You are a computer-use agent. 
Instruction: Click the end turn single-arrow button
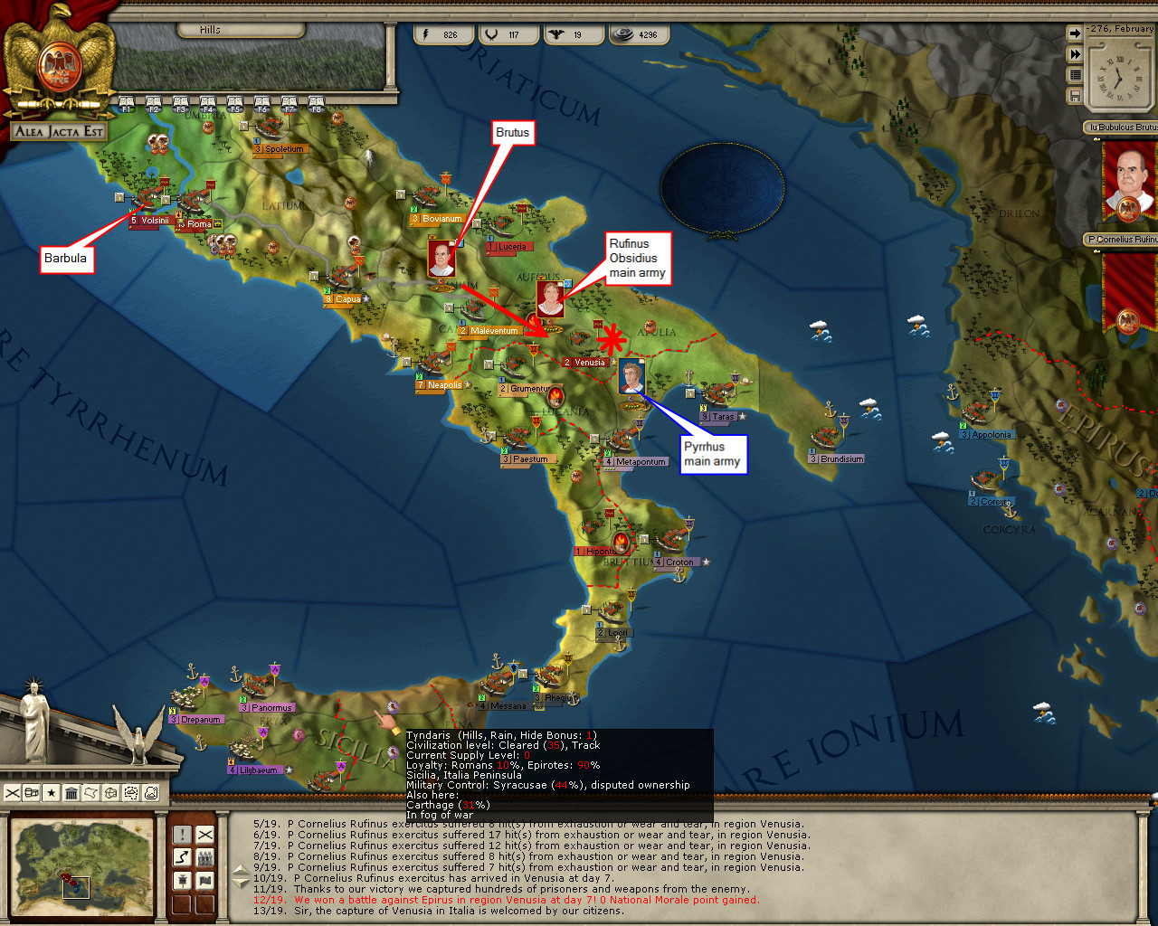(1075, 33)
